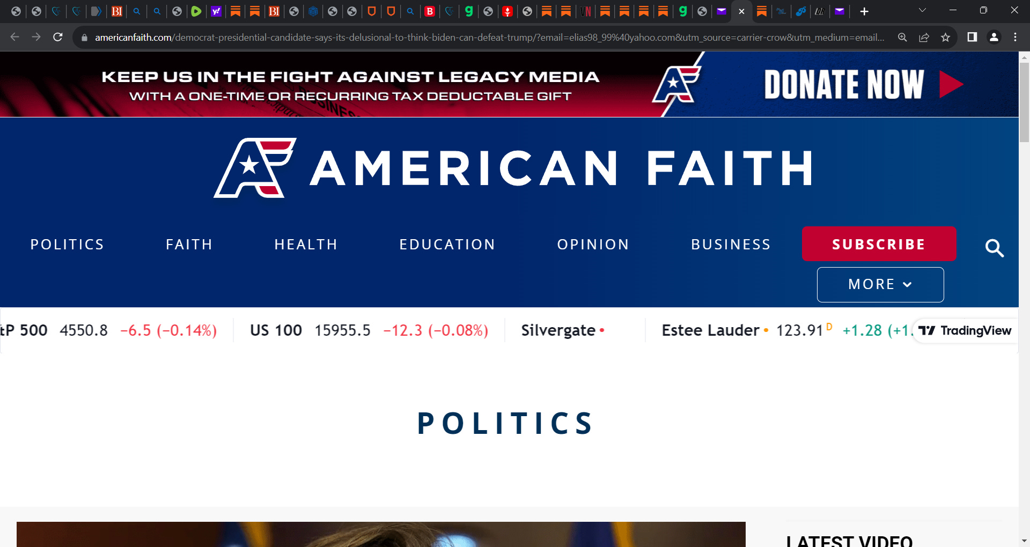Switch to the blue P icon tab
The height and width of the screenshot is (547, 1030).
coord(800,11)
